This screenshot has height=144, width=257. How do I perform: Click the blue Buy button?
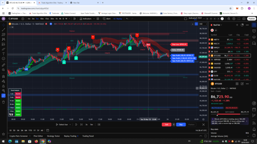[x=181, y=124]
